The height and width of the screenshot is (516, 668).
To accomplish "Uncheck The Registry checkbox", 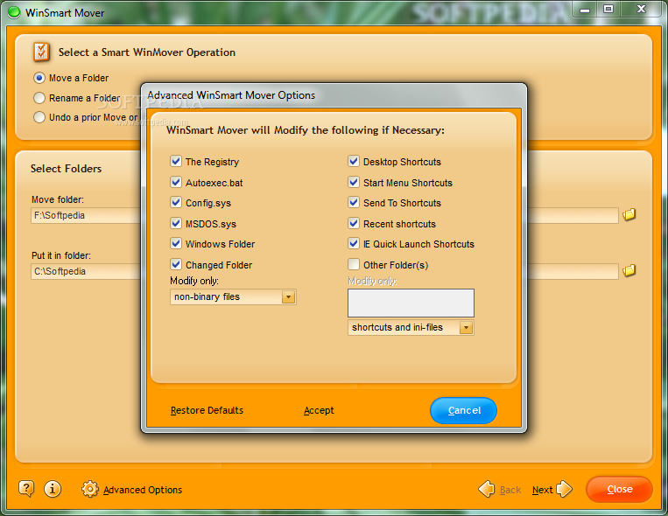I will (175, 161).
